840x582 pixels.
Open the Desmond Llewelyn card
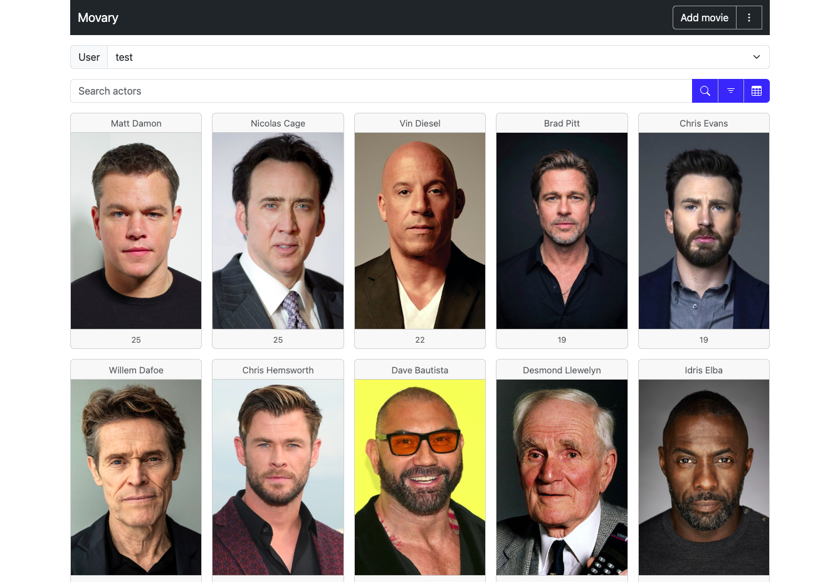tap(562, 470)
